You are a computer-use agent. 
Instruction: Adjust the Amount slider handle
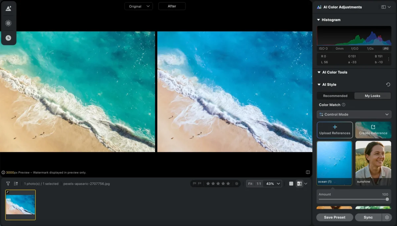tap(387, 199)
